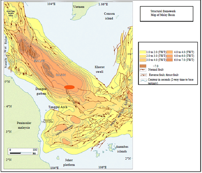Screen dimensions: 202x173
Task: Select the Khorat swell label
Action: pos(101,69)
